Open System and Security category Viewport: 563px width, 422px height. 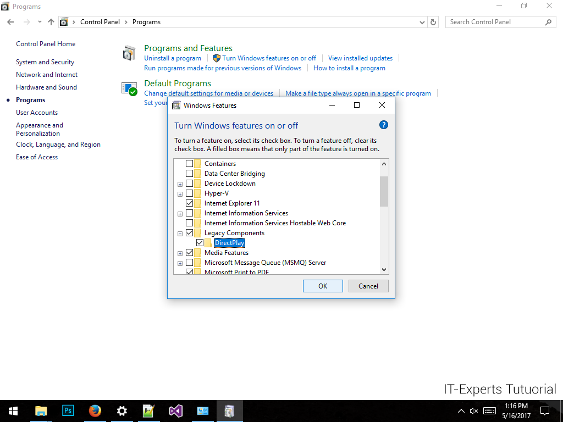(45, 62)
